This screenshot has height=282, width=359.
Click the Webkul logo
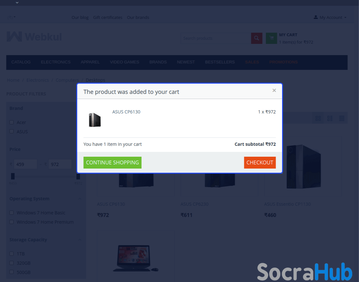tap(34, 37)
